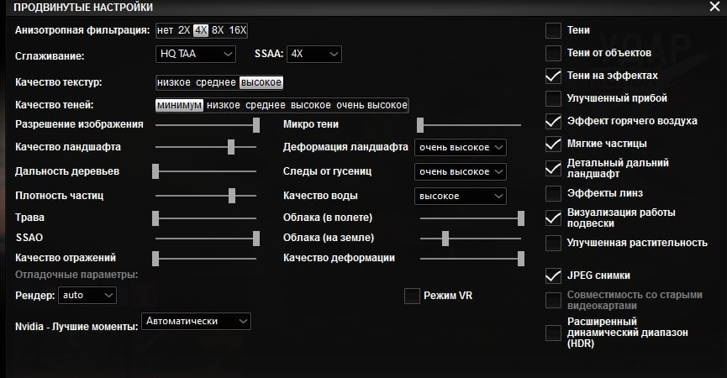Viewport: 727px width, 378px height.
Task: Enable the HDR расширенный динамический диапазон checkbox
Action: (553, 333)
